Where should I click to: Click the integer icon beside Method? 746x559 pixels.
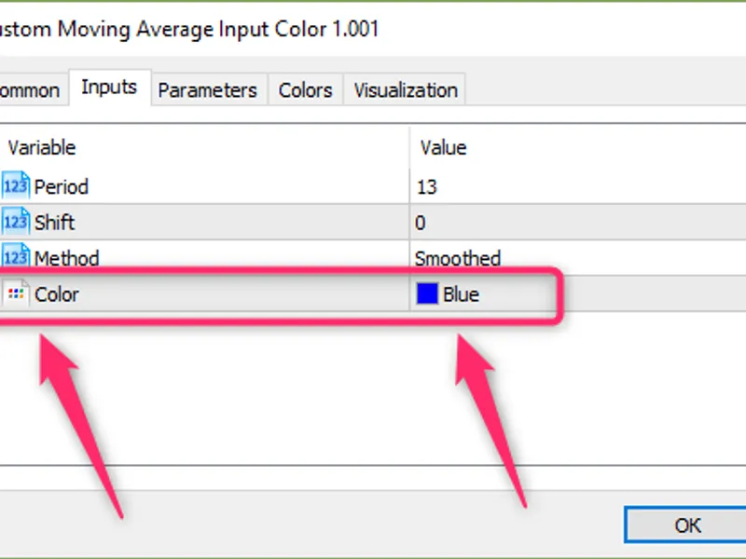tap(16, 255)
